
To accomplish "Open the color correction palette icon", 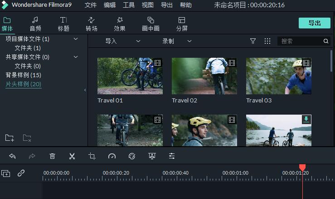I will click(132, 156).
